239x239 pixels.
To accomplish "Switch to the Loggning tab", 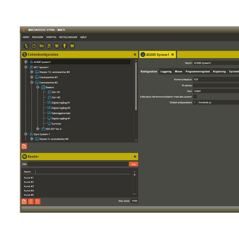I will click(x=166, y=72).
